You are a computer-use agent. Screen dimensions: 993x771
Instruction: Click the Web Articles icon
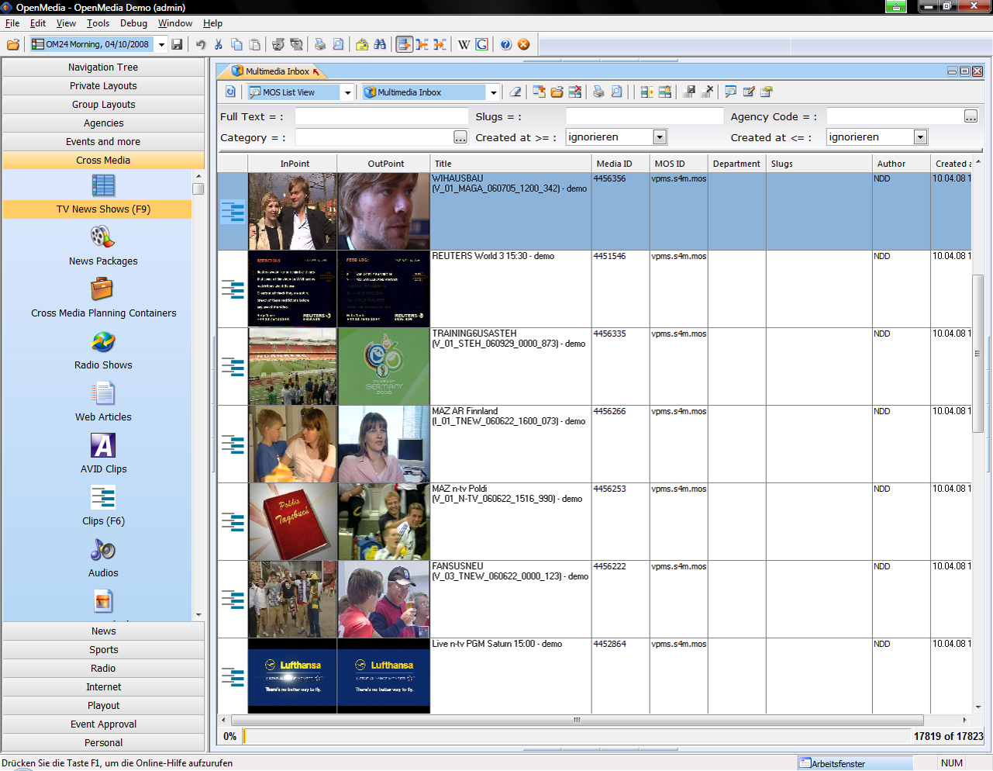tap(102, 393)
